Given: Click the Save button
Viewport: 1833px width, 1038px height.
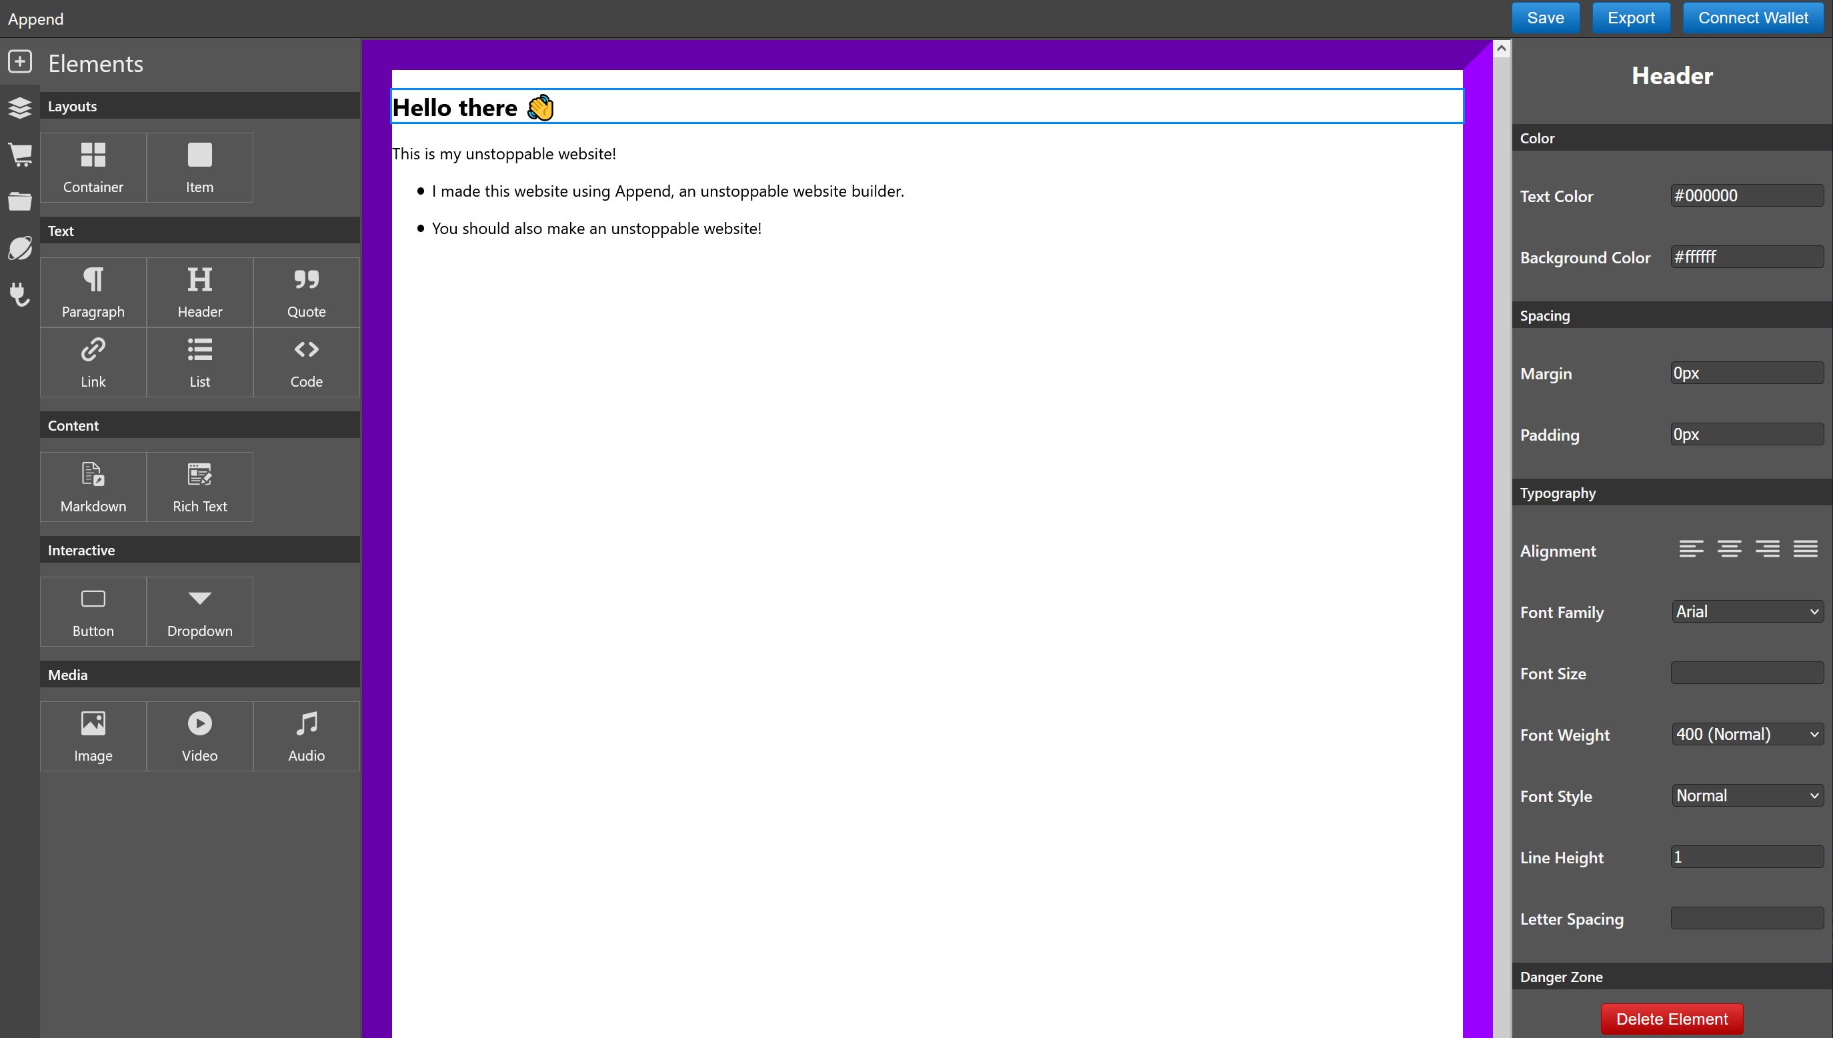Looking at the screenshot, I should 1545,18.
